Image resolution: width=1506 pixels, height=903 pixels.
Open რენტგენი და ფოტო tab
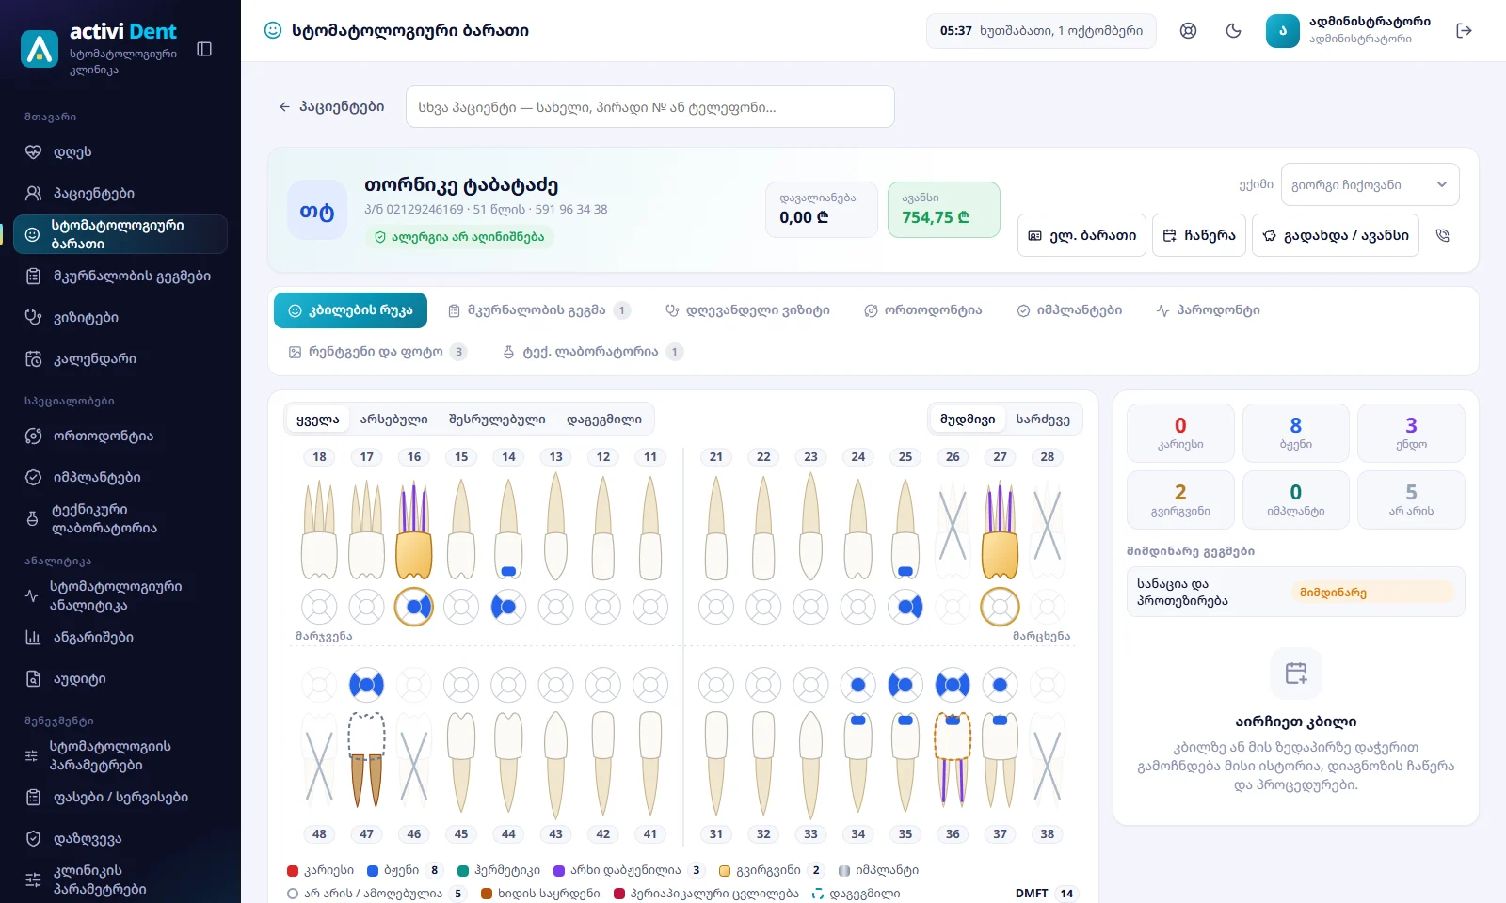tap(376, 352)
